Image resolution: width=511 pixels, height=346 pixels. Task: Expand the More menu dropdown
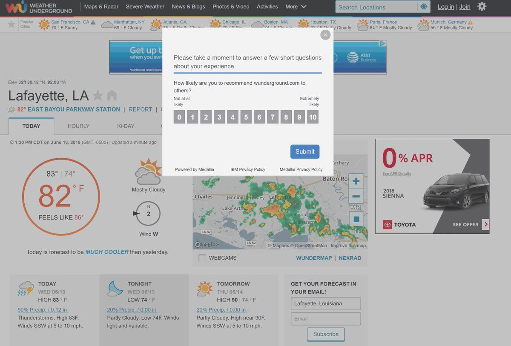click(x=296, y=6)
